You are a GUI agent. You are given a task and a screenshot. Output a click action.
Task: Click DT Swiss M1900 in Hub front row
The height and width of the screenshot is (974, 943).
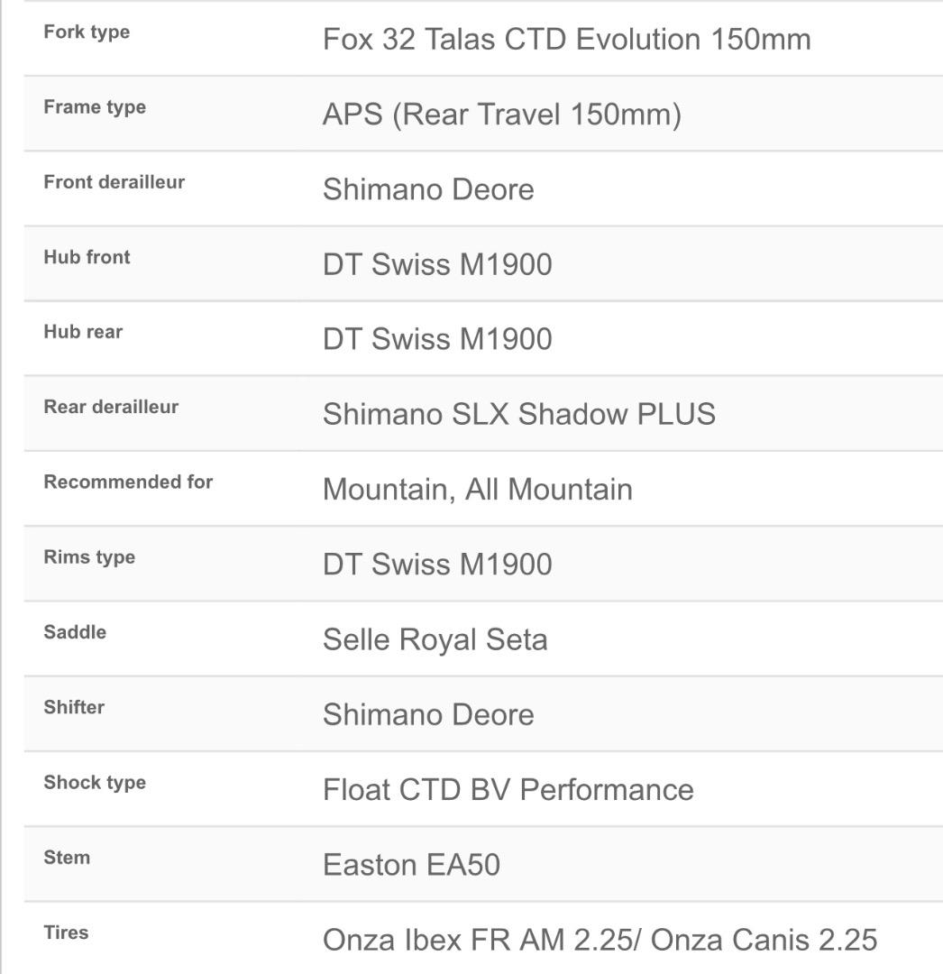click(437, 264)
